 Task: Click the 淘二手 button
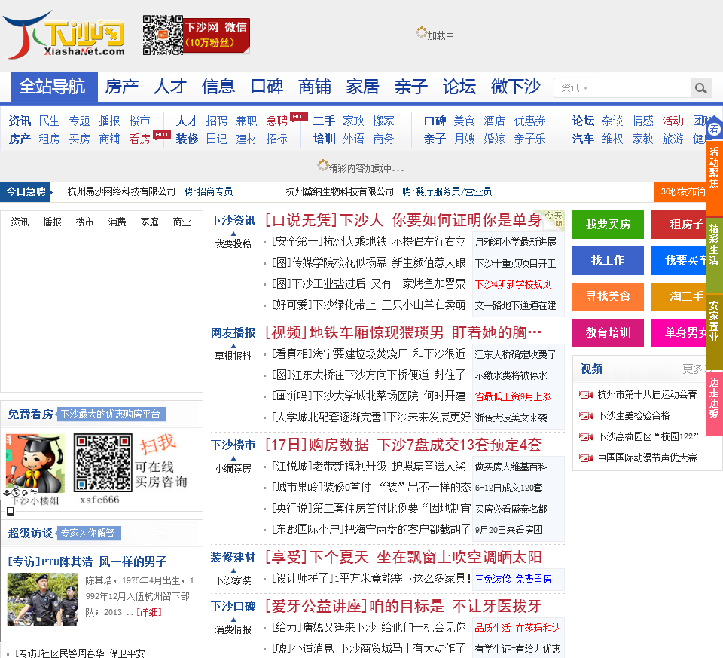click(x=679, y=297)
